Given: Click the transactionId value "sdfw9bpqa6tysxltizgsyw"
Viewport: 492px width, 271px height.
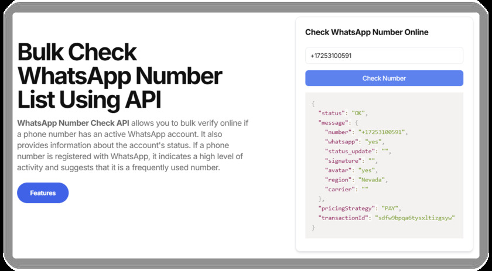Looking at the screenshot, I should pos(415,218).
